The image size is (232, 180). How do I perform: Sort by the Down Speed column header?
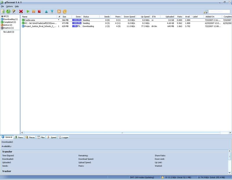[129, 17]
